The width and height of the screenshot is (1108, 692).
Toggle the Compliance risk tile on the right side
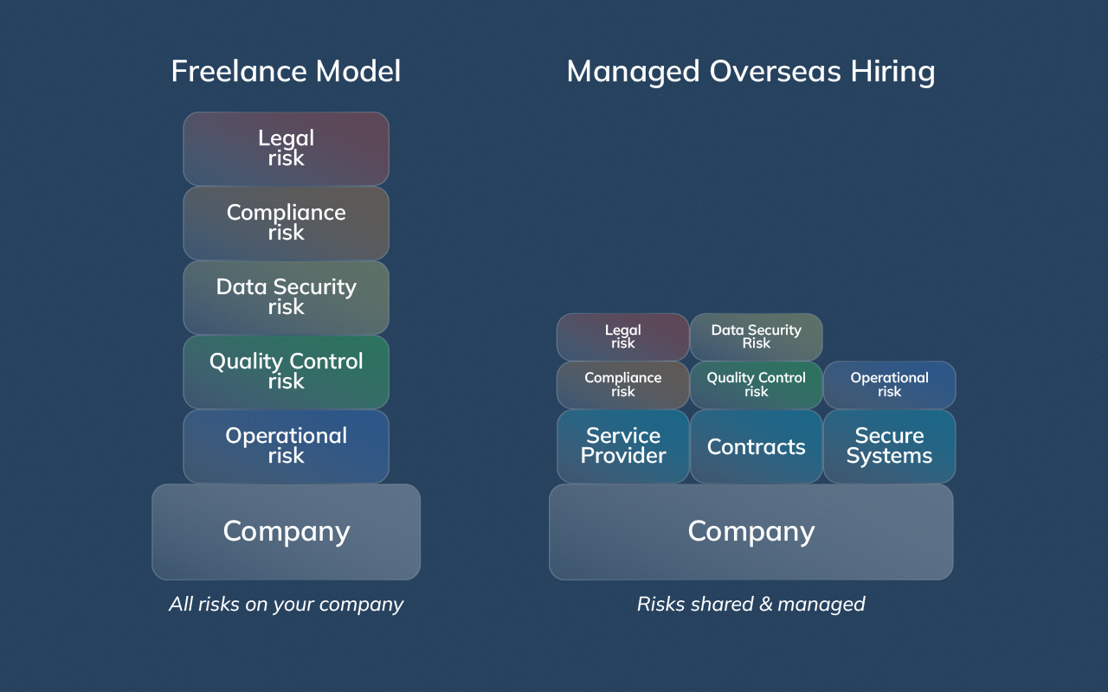click(622, 384)
